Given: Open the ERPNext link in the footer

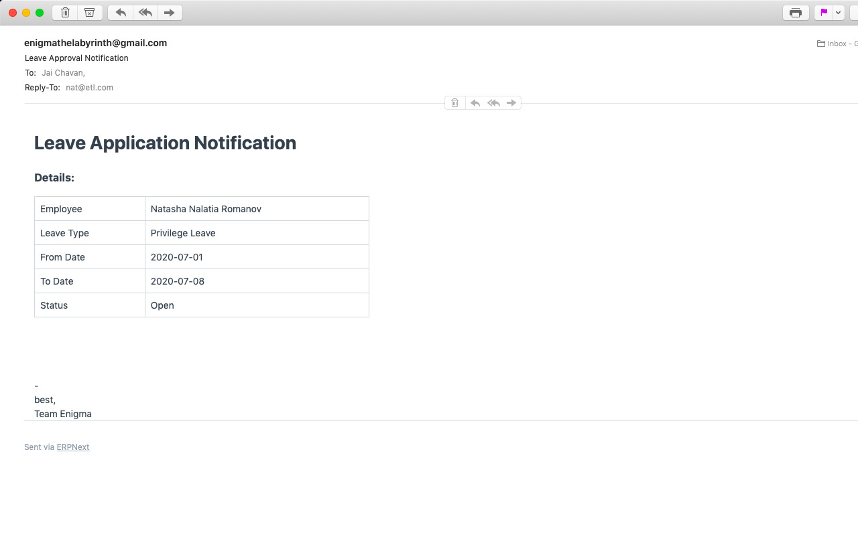Looking at the screenshot, I should 72,447.
